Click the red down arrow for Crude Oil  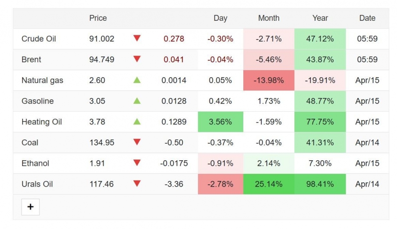pos(137,38)
